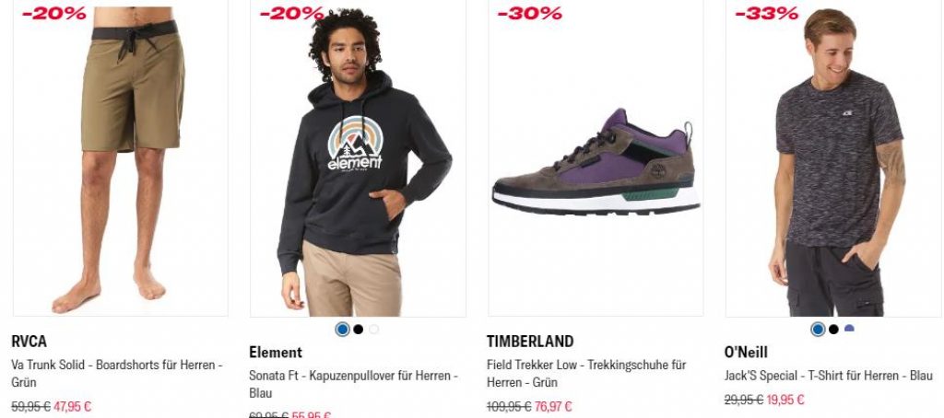Open Sonata Ft Kapuzenpullover product link
Viewport: 944px width, 418px height.
354,384
